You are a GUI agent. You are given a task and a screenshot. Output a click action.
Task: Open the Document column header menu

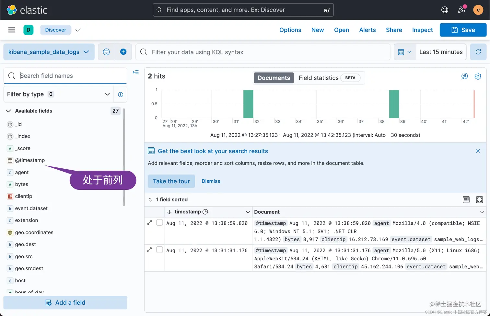tap(482, 212)
